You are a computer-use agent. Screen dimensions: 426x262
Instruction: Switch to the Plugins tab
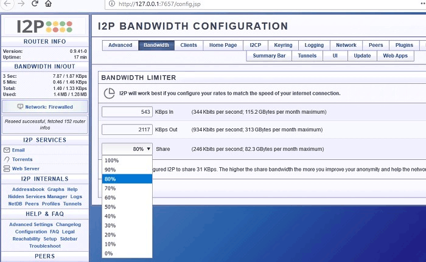[404, 45]
